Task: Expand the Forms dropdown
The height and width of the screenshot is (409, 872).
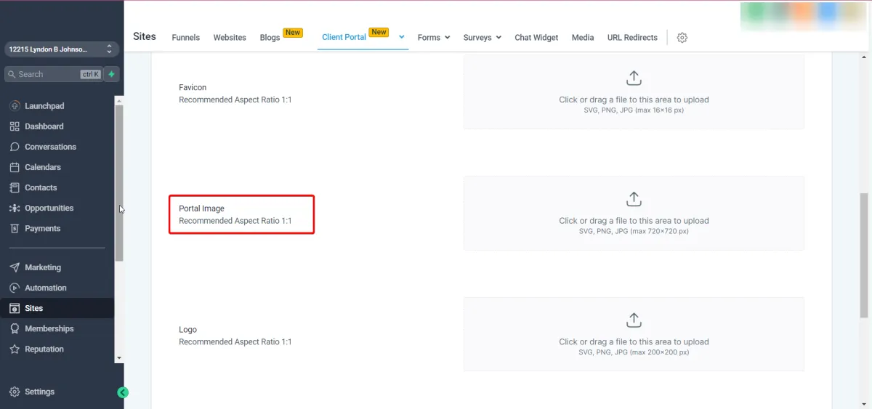Action: click(434, 38)
